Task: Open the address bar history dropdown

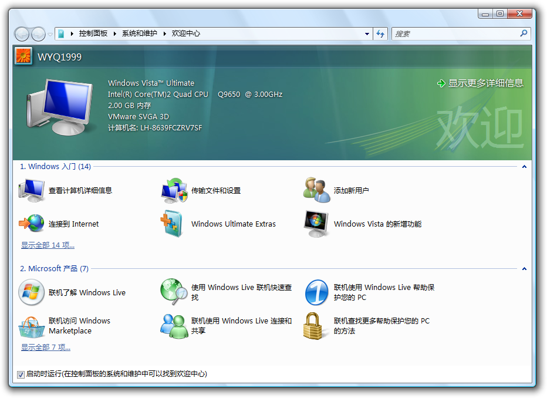Action: point(367,34)
